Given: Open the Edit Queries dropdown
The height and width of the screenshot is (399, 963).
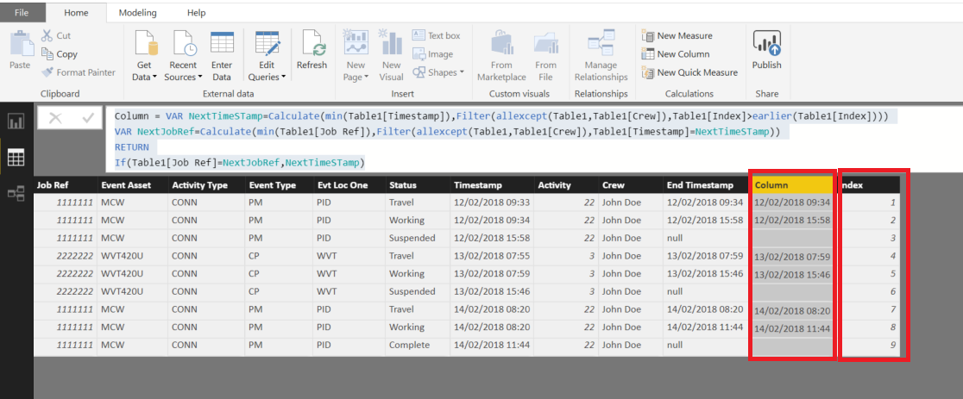Looking at the screenshot, I should (x=267, y=55).
